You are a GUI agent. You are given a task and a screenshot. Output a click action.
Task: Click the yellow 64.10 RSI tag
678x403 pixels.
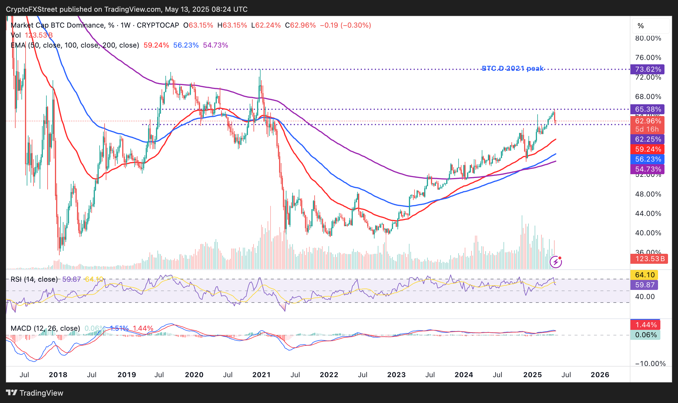coord(644,275)
